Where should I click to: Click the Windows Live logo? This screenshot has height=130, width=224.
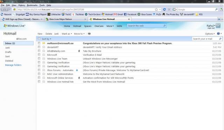click(14, 26)
